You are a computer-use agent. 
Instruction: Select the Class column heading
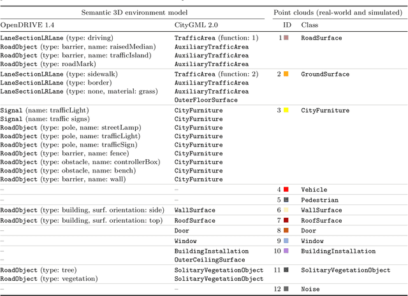pyautogui.click(x=310, y=25)
